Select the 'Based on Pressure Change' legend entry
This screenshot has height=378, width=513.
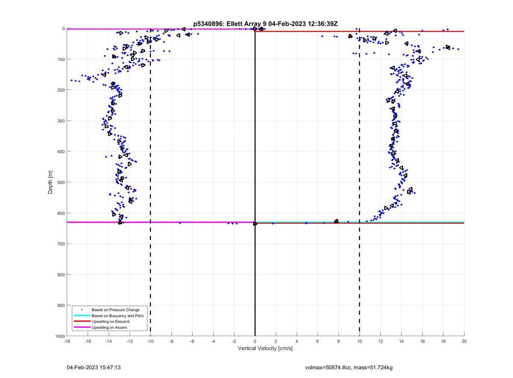115,310
